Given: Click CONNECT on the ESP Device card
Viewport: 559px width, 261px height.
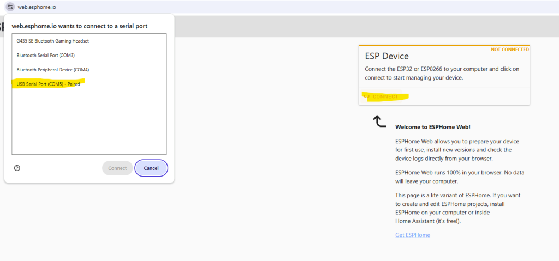Looking at the screenshot, I should click(381, 96).
